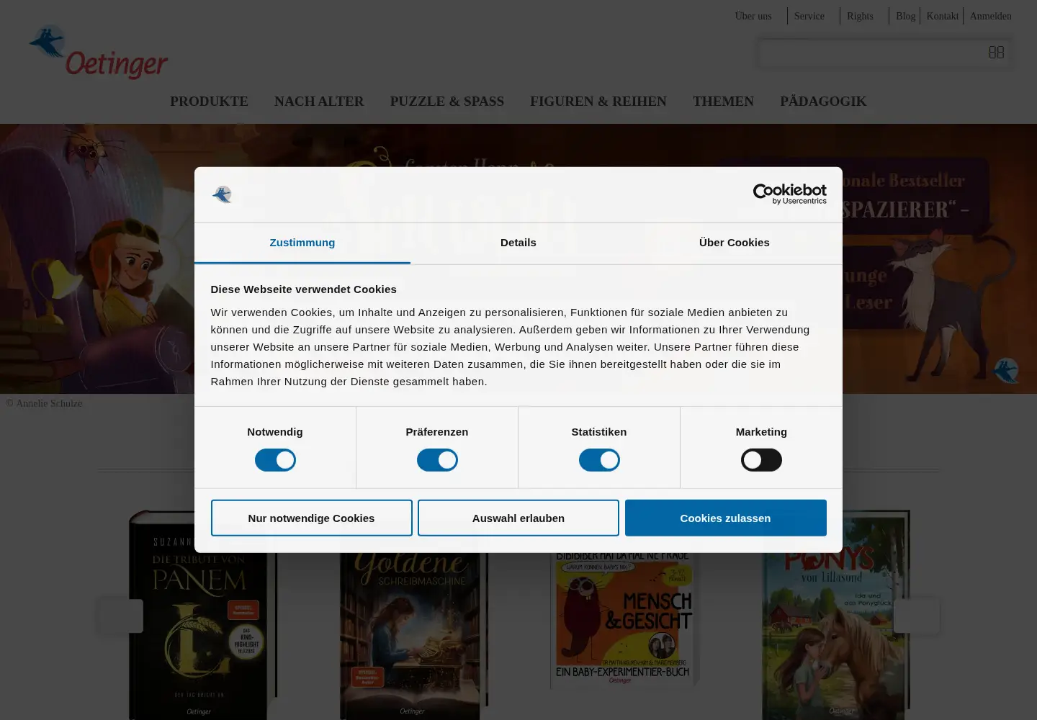Screen dimensions: 1037x720
Task: Click the Anmelden link
Action: click(991, 16)
